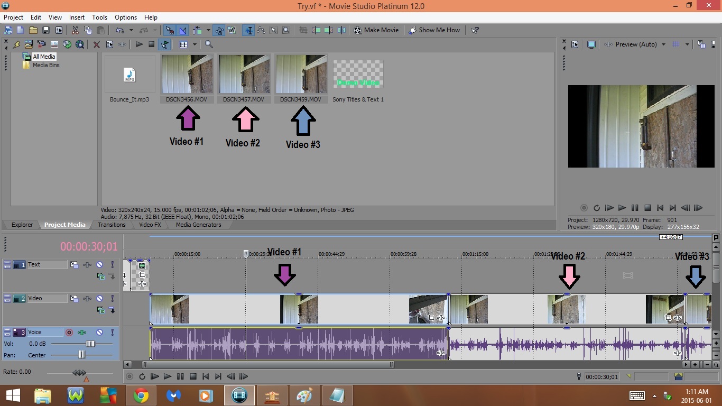Viewport: 722px width, 406px height.
Task: Toggle the Enable Snapping toolbar icon
Action: point(169,30)
